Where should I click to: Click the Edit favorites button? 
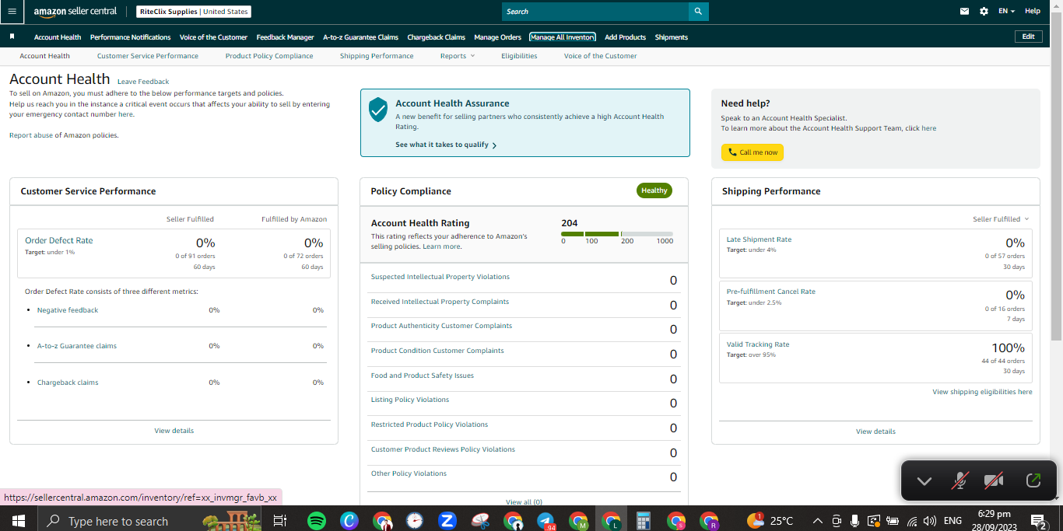[1029, 37]
